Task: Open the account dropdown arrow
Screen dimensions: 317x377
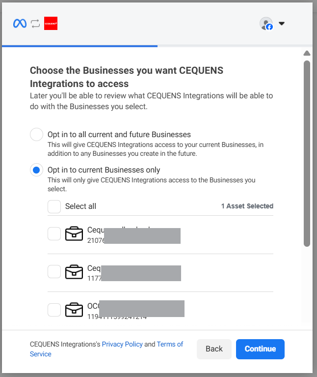Action: click(x=282, y=24)
